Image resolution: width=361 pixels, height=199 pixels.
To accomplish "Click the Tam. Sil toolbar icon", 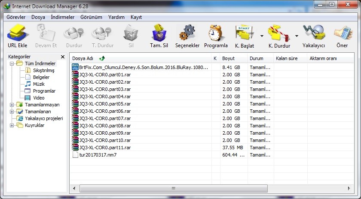I will point(159,33).
